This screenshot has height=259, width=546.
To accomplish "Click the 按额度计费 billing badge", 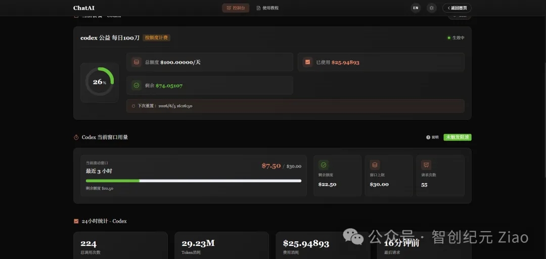I will (x=156, y=37).
